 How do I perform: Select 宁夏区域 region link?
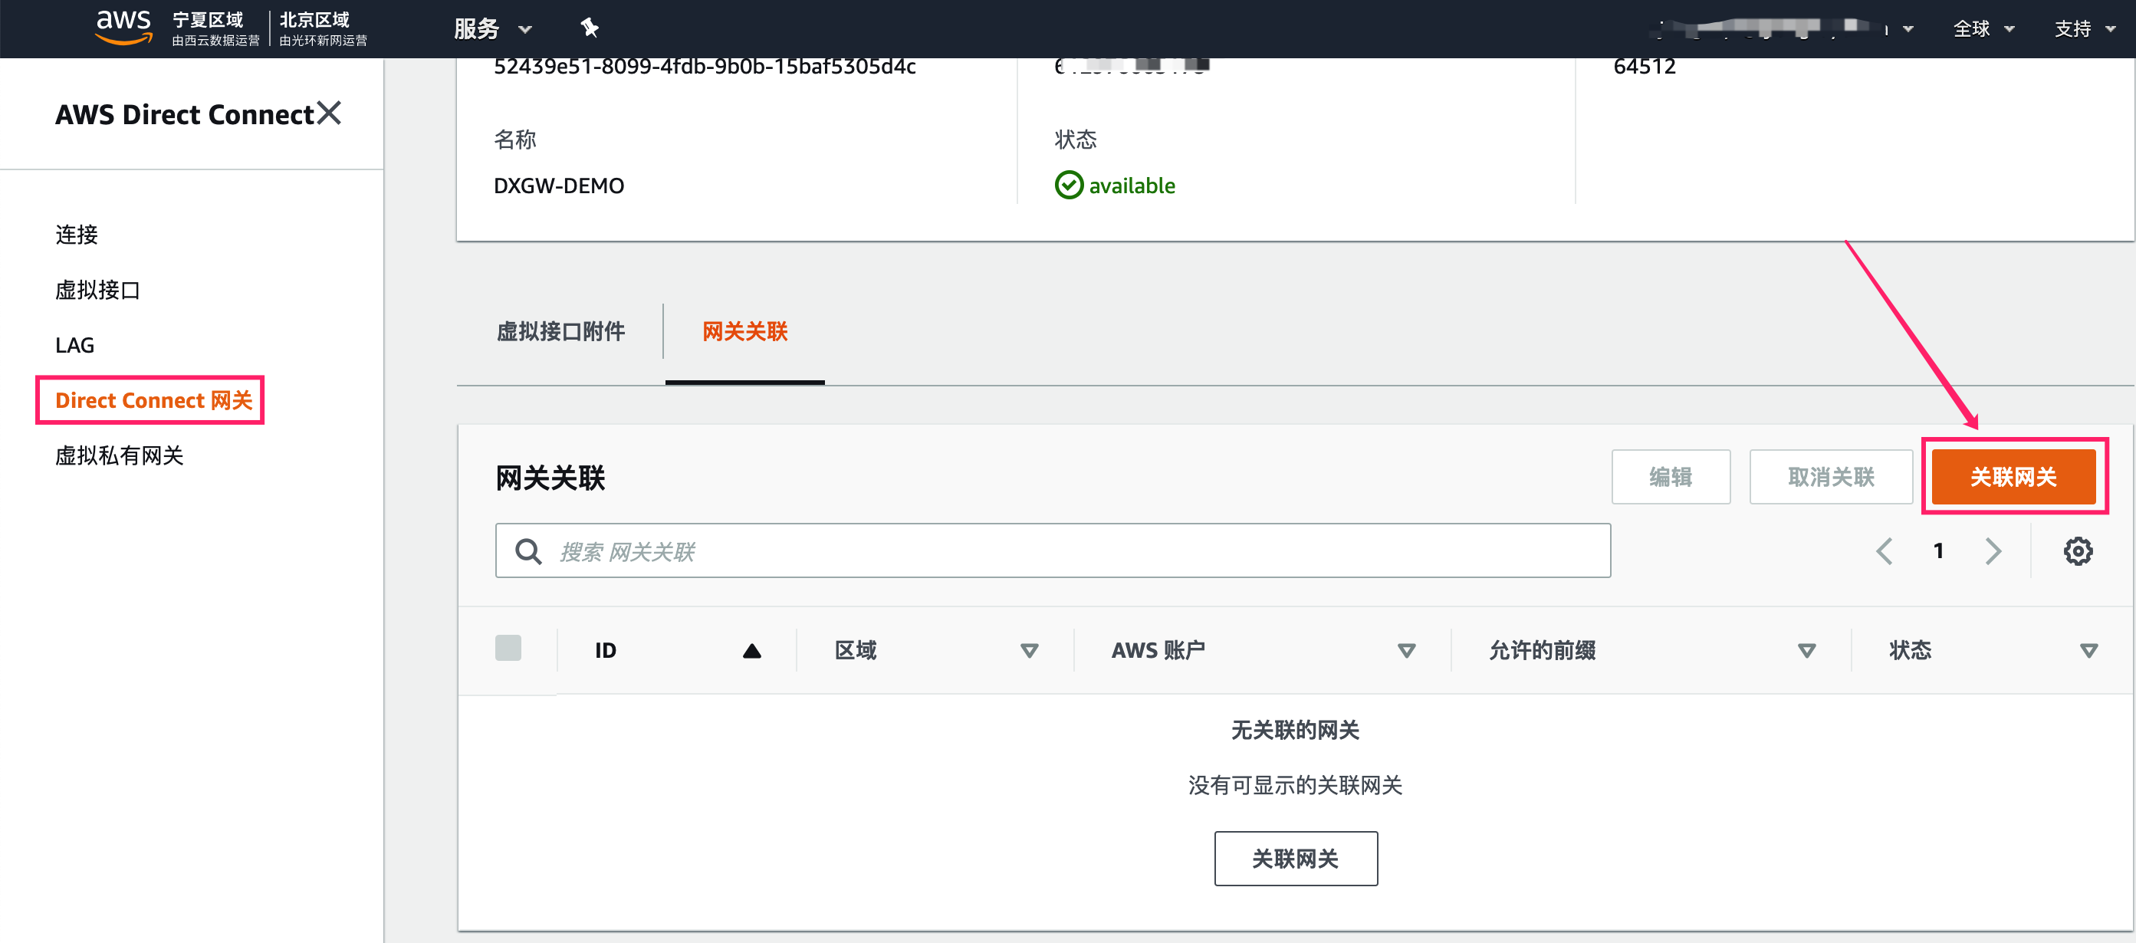click(215, 28)
